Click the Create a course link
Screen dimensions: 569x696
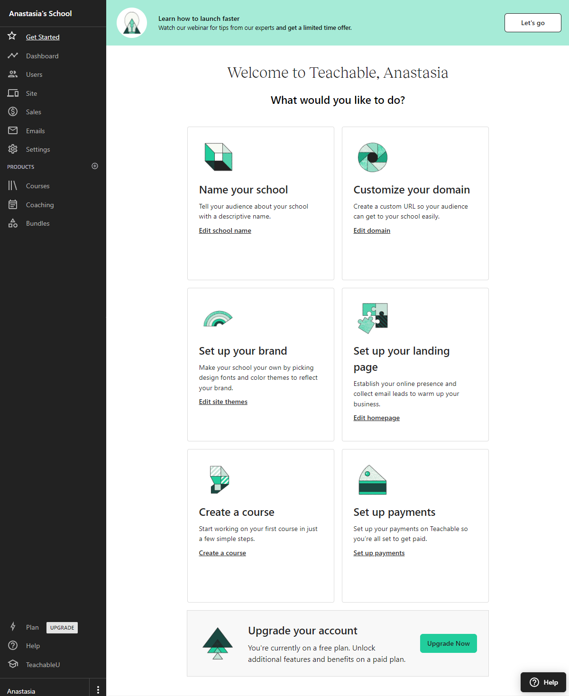tap(222, 553)
